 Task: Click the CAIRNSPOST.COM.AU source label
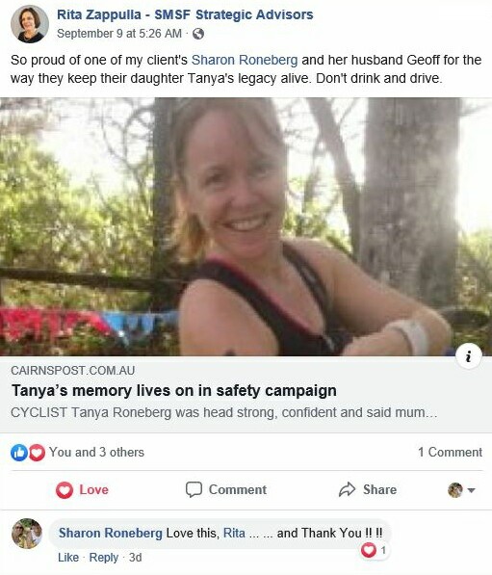[73, 371]
